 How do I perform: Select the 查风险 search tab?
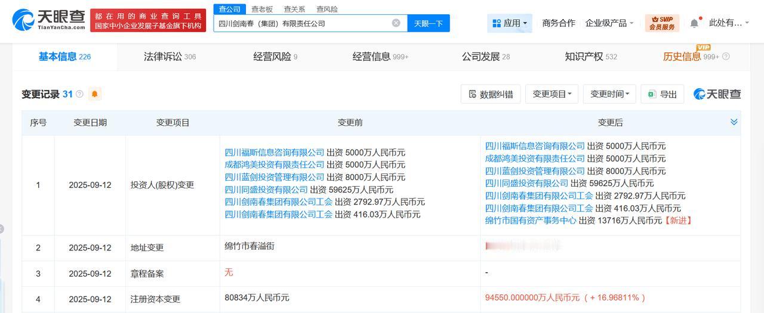[x=326, y=9]
